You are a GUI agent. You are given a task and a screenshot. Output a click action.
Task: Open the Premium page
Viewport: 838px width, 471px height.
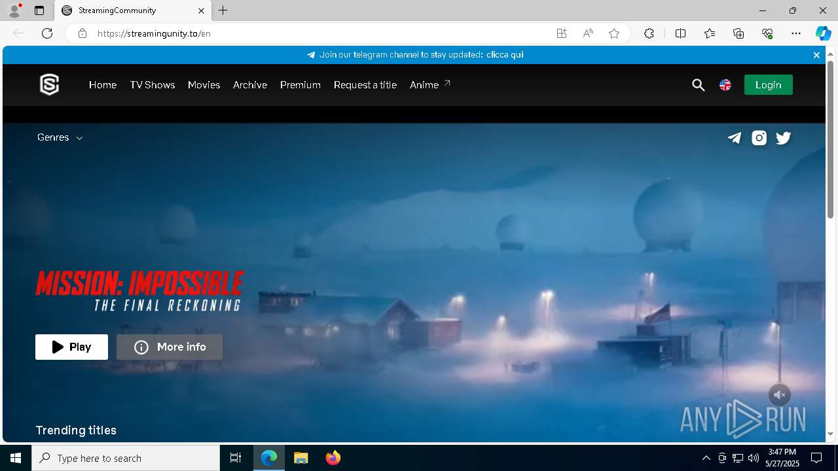coord(301,85)
